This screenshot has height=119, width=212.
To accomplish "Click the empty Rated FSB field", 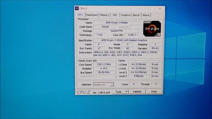I will 104,76.
